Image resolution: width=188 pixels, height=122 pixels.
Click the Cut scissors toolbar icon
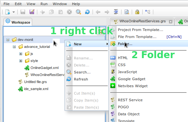(x=42, y=12)
